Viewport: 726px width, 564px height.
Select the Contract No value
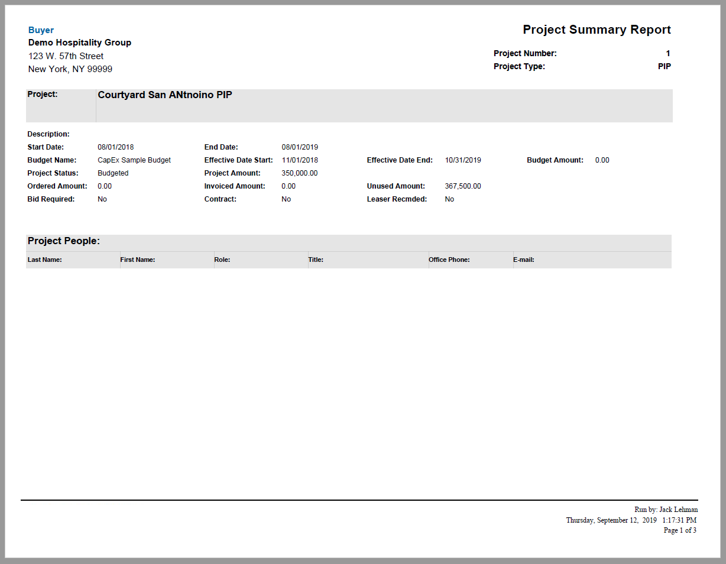[286, 199]
